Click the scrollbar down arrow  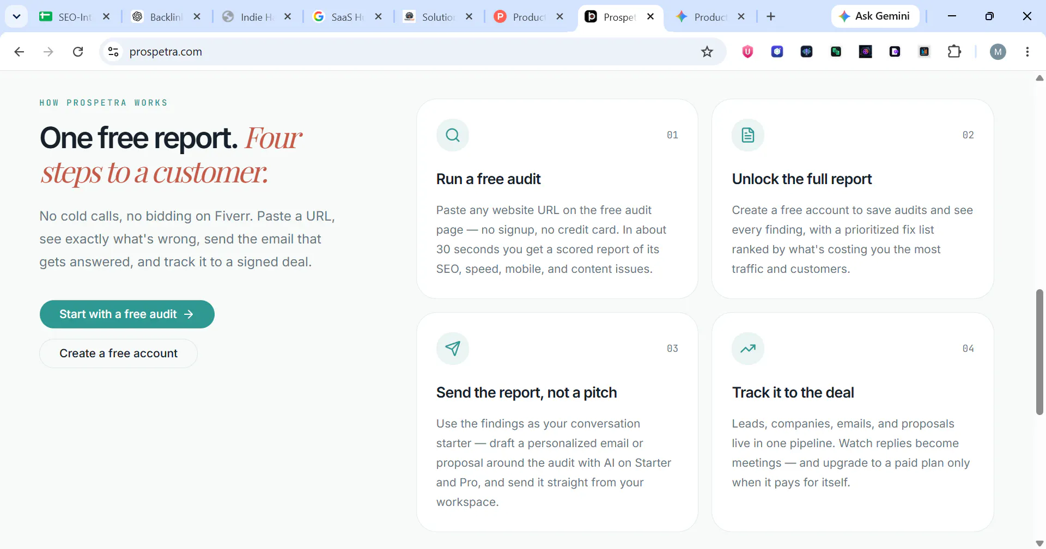coord(1039,543)
